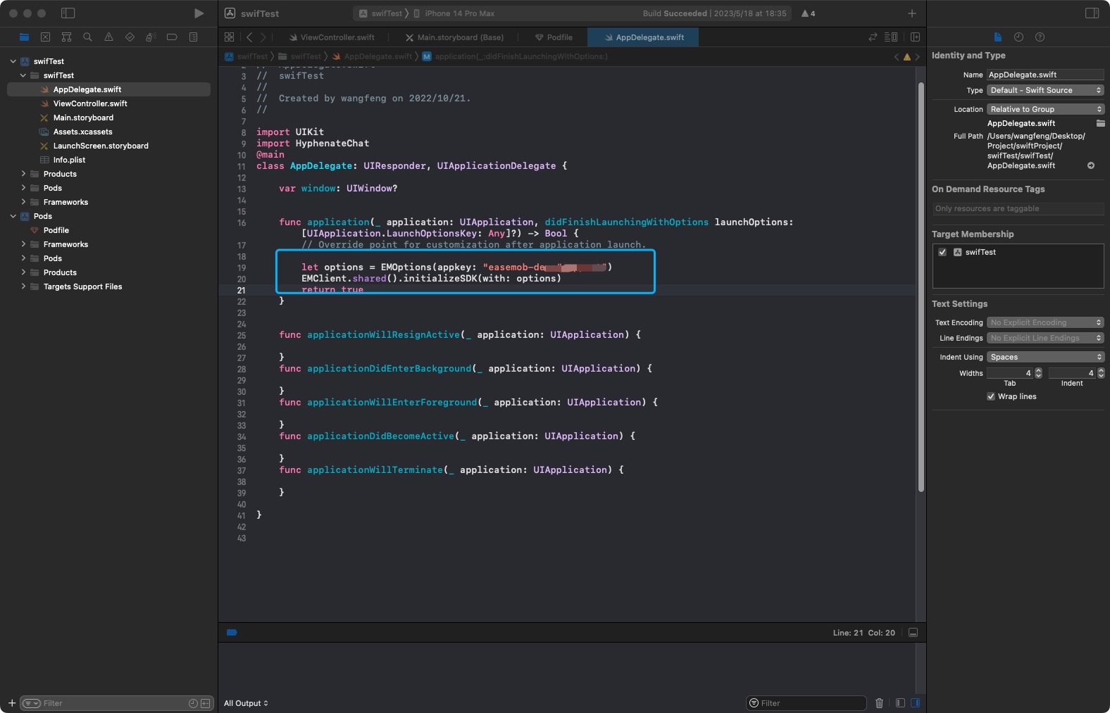Enable code review with arrows icon
1110x713 pixels.
[873, 37]
